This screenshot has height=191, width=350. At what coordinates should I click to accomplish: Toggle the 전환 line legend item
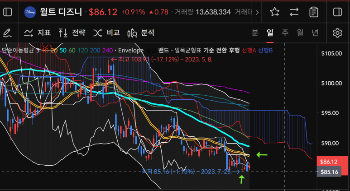221,50
